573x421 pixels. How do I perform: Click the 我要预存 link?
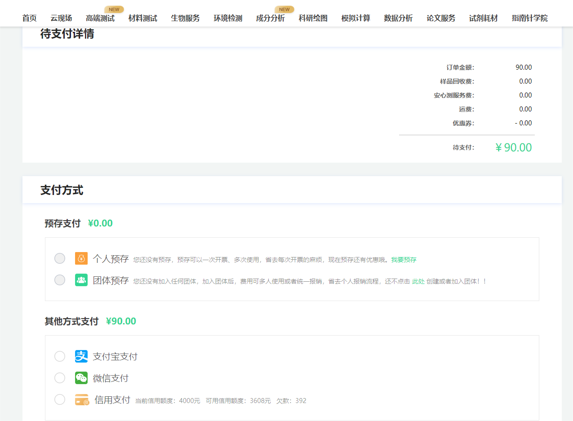coord(404,260)
